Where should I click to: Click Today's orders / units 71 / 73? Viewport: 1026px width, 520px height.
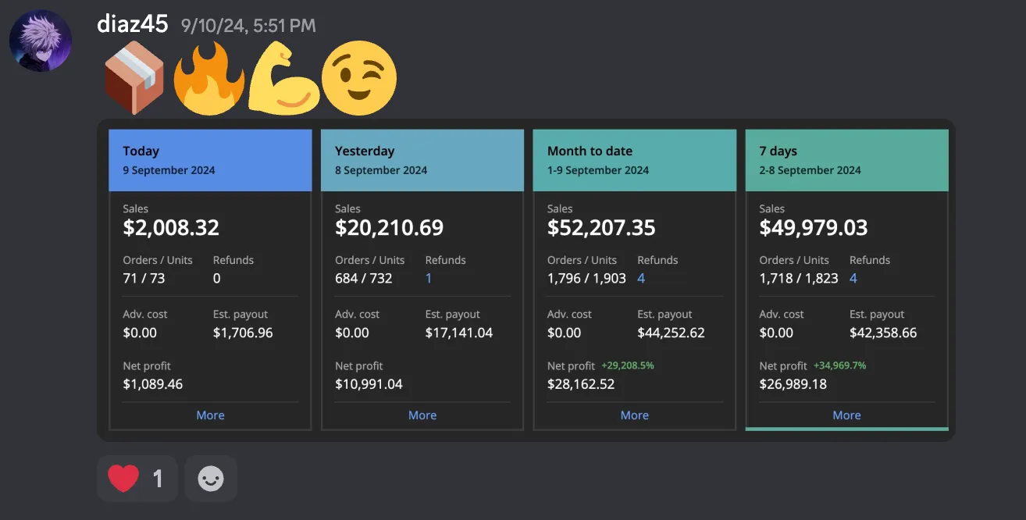tap(144, 278)
